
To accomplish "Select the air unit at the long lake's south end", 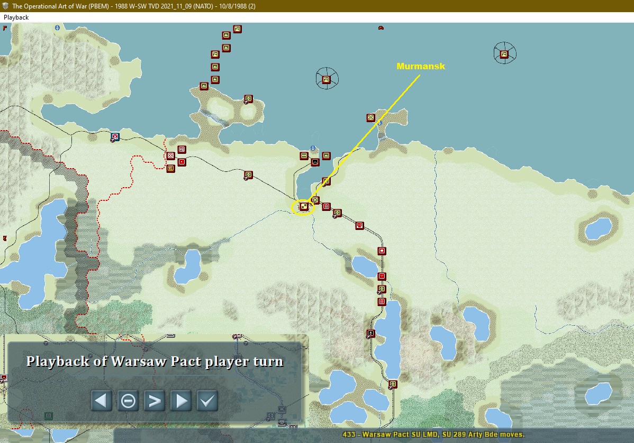I will [393, 384].
